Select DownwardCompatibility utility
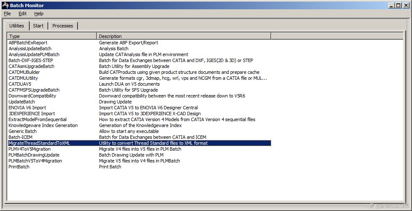Viewport: 412px width, 211px height. [32, 96]
